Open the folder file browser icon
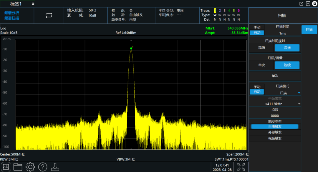This screenshot has height=172, width=318. [x=18, y=167]
